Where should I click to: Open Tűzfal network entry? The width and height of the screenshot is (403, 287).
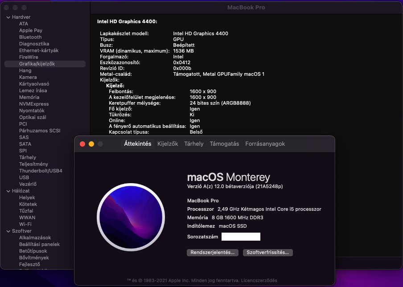(26, 211)
